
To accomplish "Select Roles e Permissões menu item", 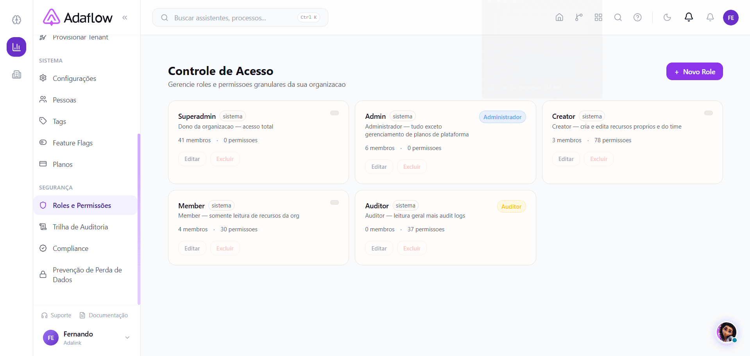I will click(85, 205).
